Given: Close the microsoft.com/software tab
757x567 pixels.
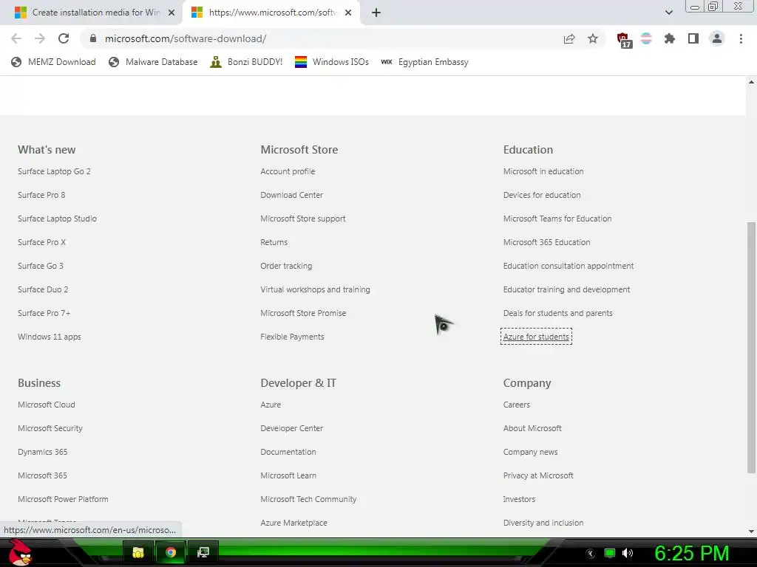Looking at the screenshot, I should pos(348,13).
